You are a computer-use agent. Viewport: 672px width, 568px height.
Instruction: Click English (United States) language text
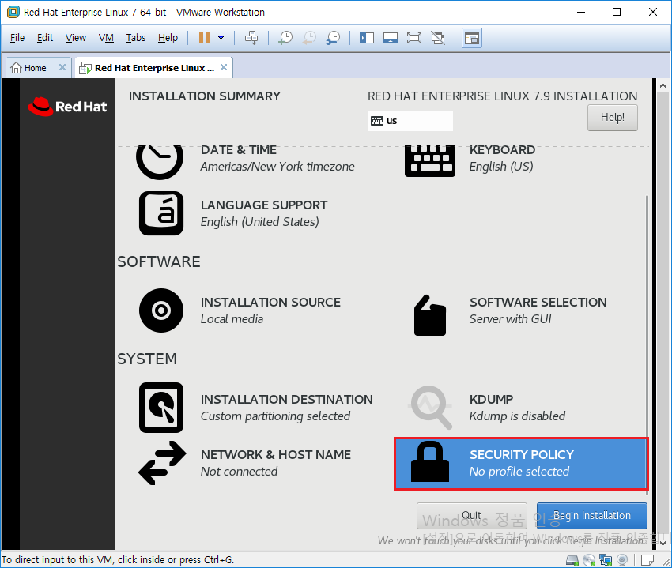point(260,222)
